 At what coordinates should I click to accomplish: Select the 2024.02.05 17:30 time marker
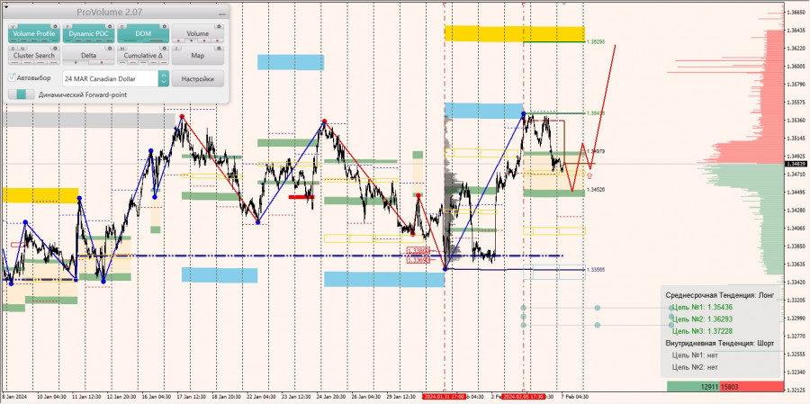522,397
